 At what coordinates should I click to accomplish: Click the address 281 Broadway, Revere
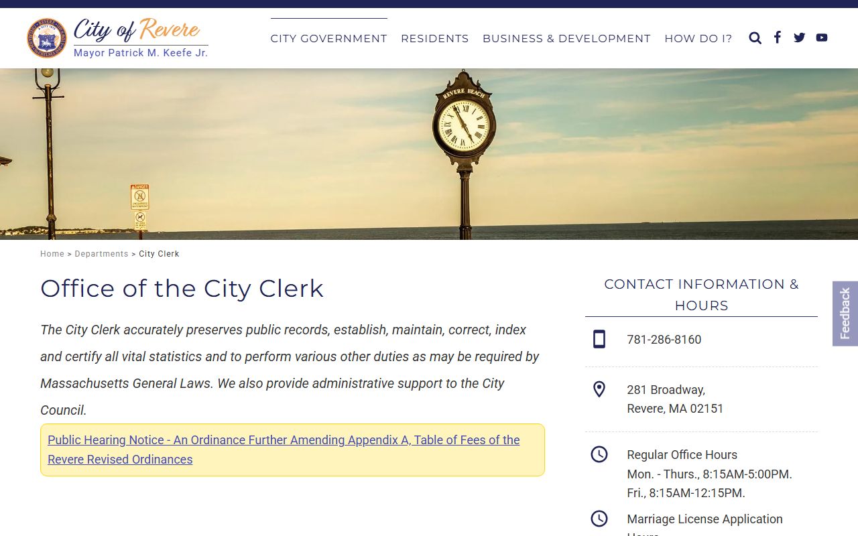675,399
